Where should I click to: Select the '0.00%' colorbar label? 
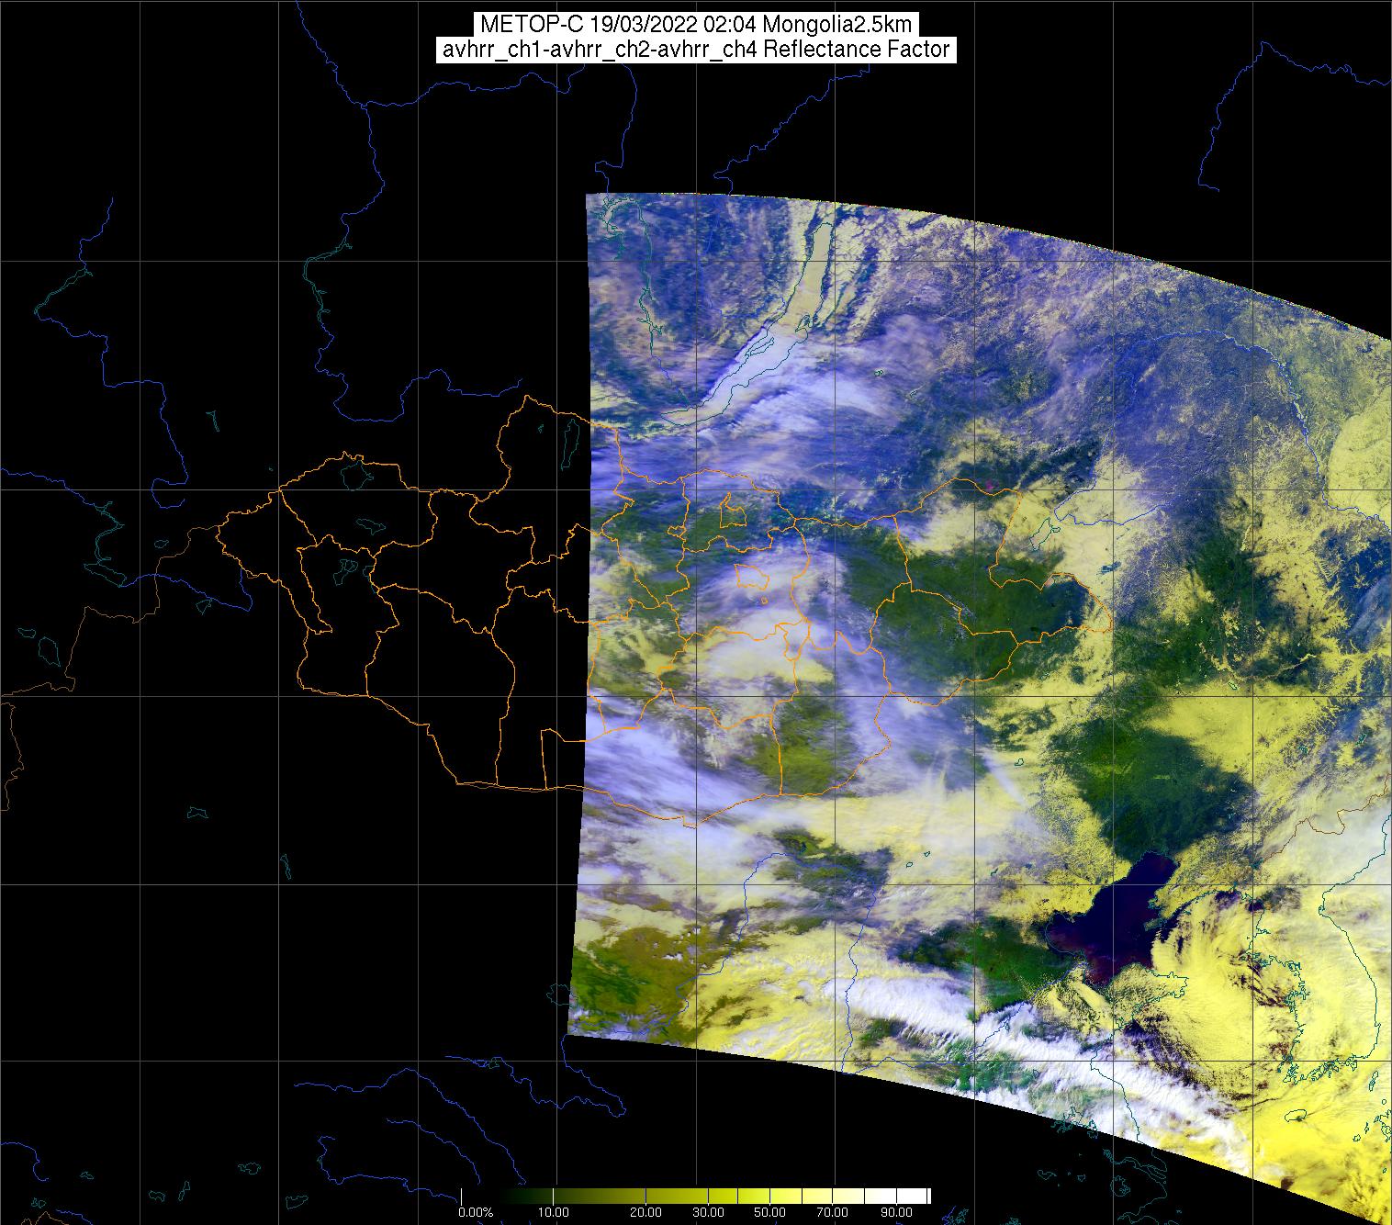476,1212
